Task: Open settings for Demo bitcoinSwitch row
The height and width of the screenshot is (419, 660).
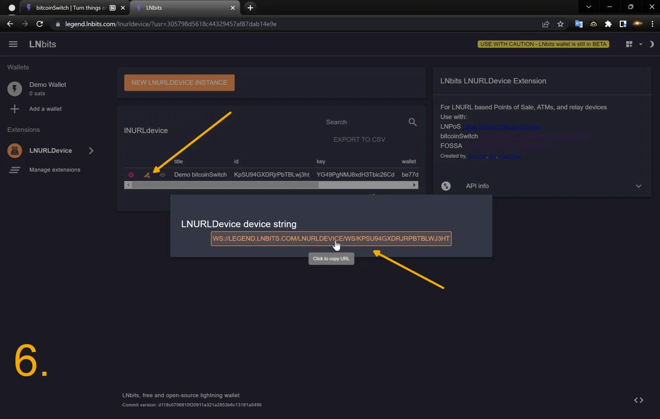Action: [x=147, y=175]
